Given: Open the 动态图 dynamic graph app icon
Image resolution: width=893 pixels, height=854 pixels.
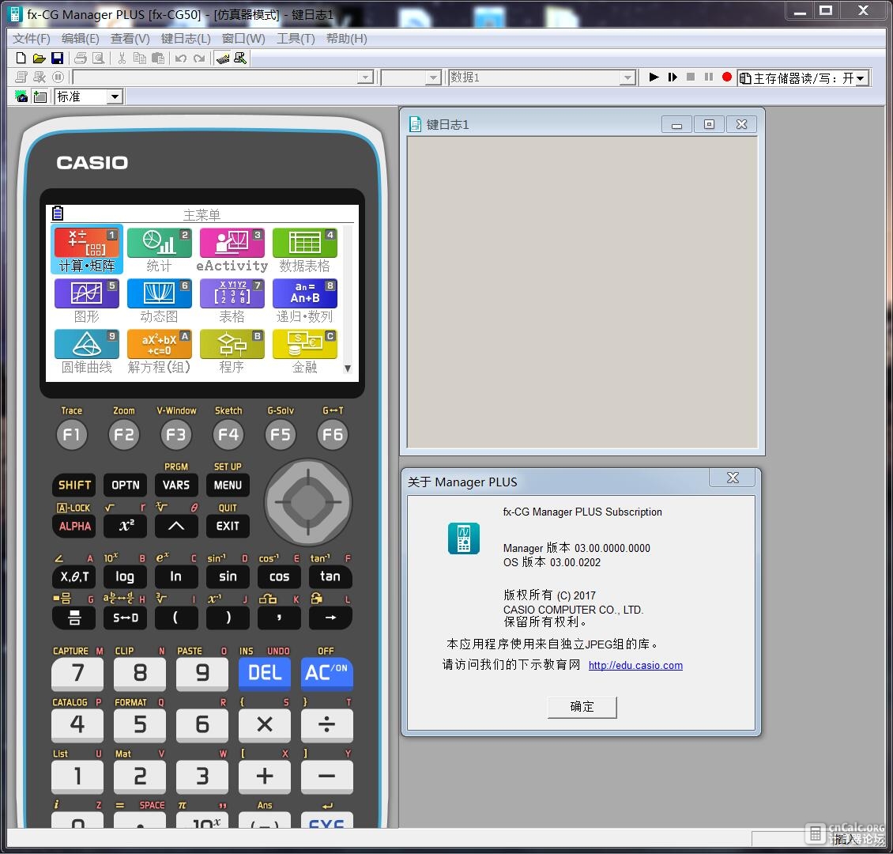Looking at the screenshot, I should (x=159, y=300).
